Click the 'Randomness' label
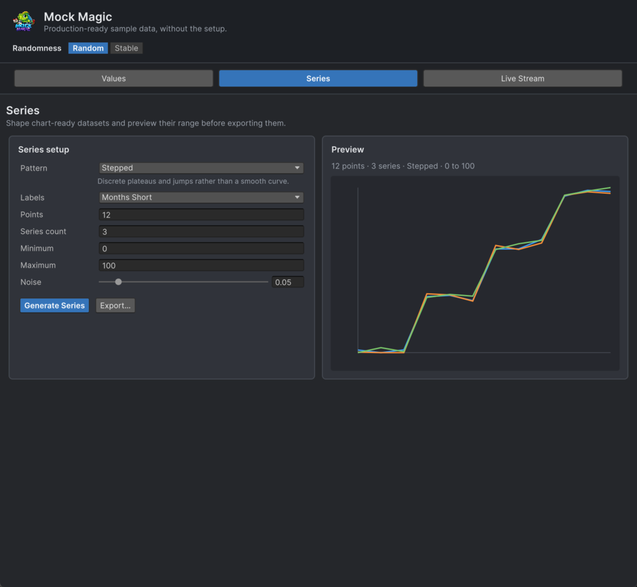The image size is (637, 587). pyautogui.click(x=37, y=48)
